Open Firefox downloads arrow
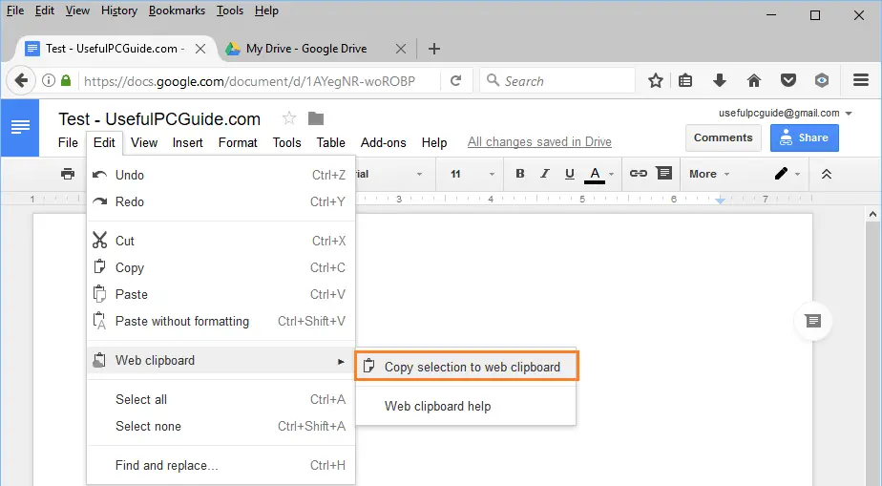 721,81
